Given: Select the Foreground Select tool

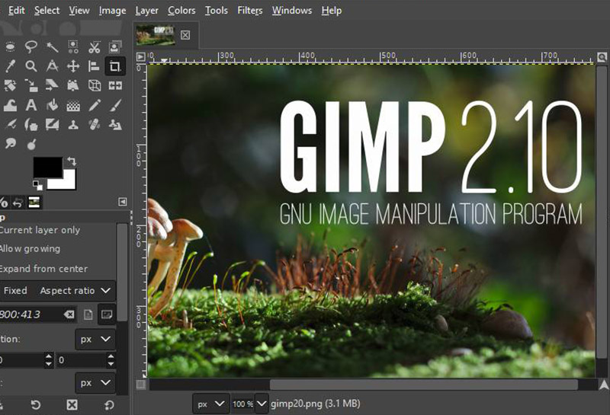Looking at the screenshot, I should pos(115,47).
